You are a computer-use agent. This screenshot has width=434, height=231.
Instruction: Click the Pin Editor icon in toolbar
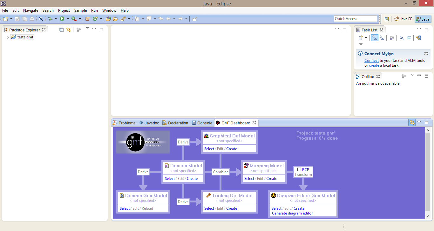click(194, 19)
